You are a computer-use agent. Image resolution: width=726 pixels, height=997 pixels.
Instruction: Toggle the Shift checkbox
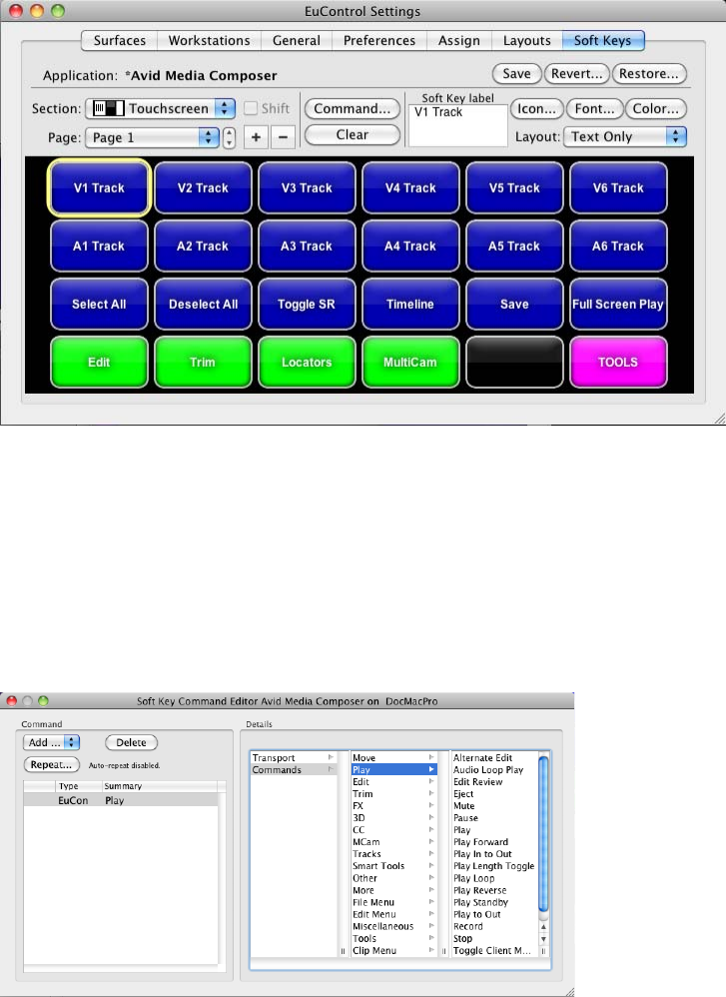pos(251,108)
